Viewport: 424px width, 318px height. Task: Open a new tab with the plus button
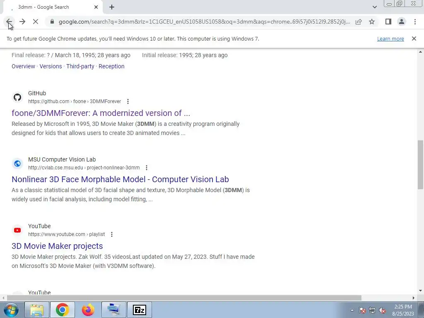[x=112, y=7]
